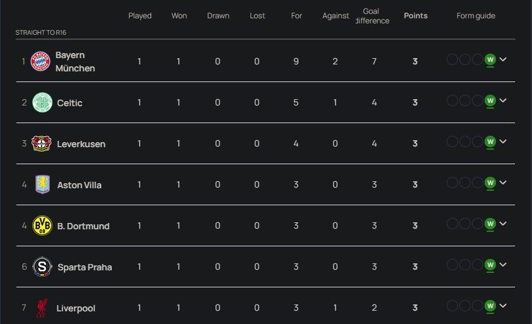Image resolution: width=532 pixels, height=324 pixels.
Task: Click the Played column header
Action: coord(140,16)
